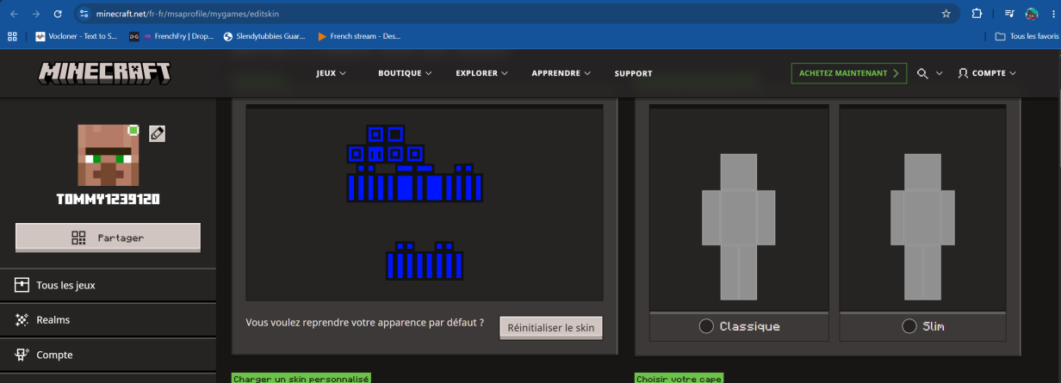Open site information icon in address bar

point(84,14)
